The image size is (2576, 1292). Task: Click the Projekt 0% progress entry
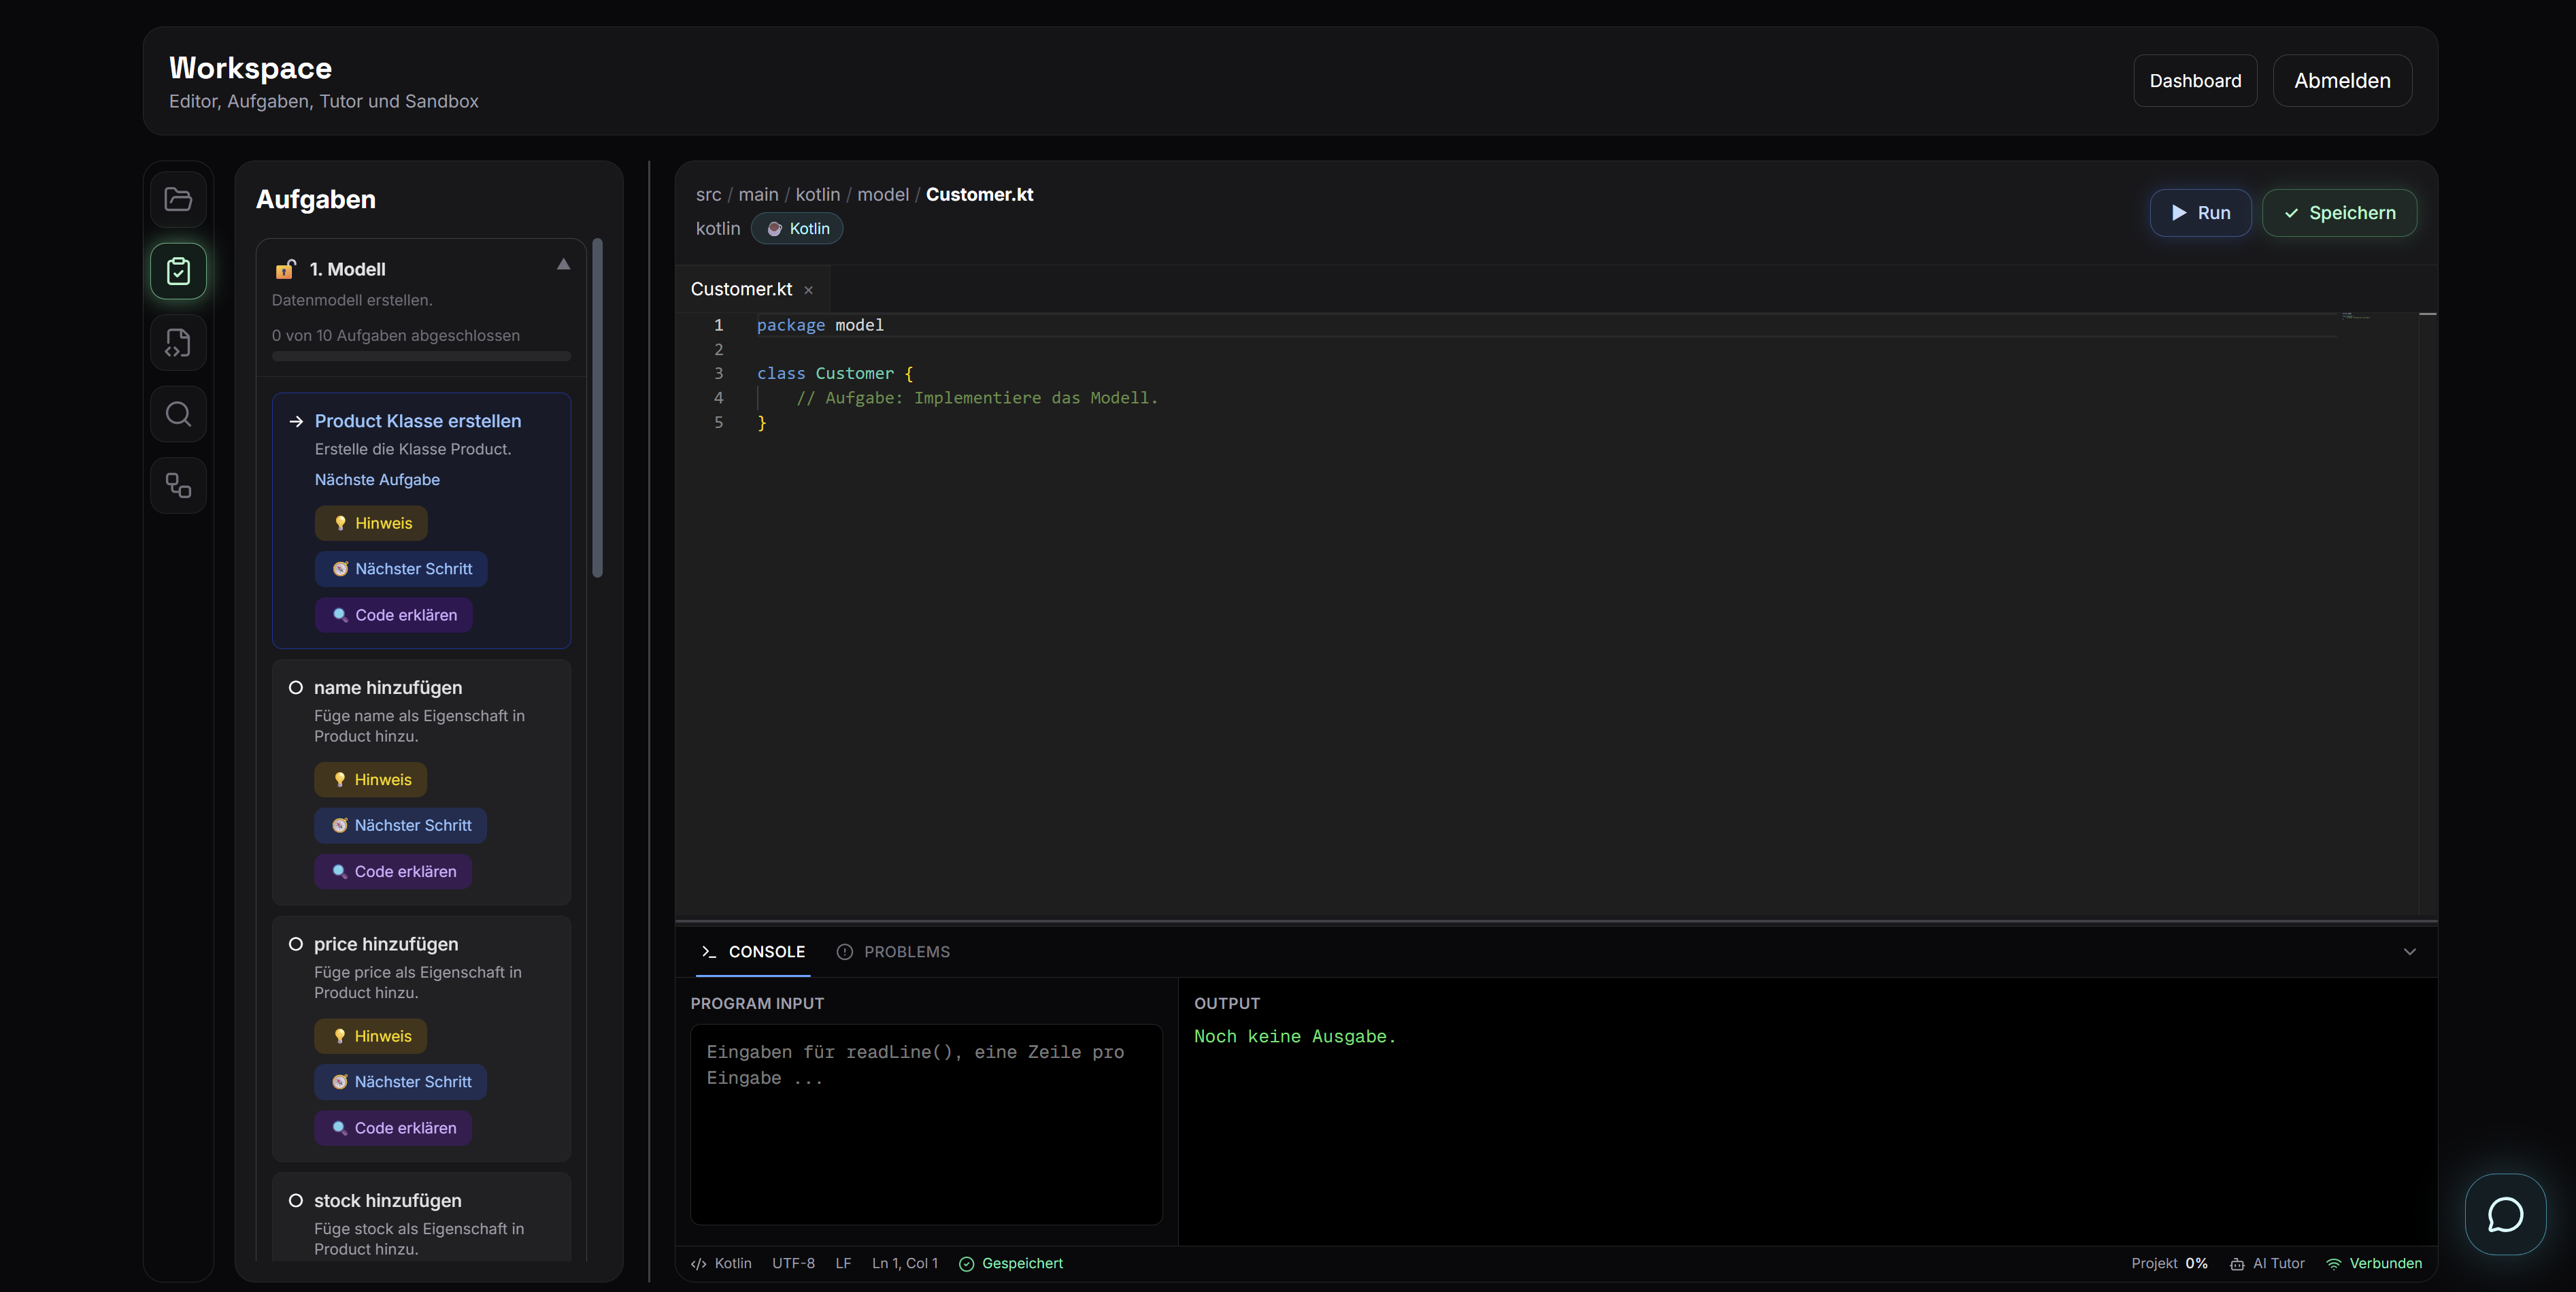tap(2169, 1263)
